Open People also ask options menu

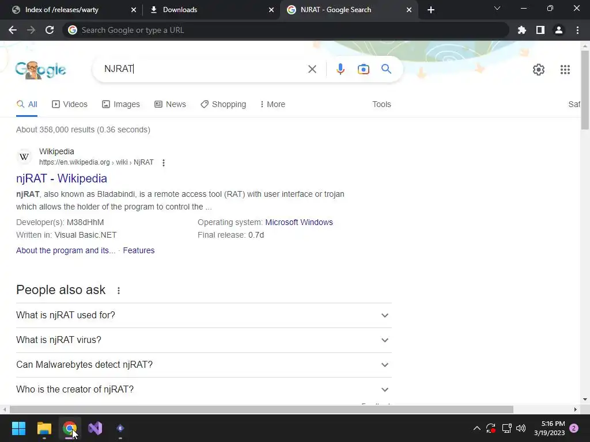(119, 291)
